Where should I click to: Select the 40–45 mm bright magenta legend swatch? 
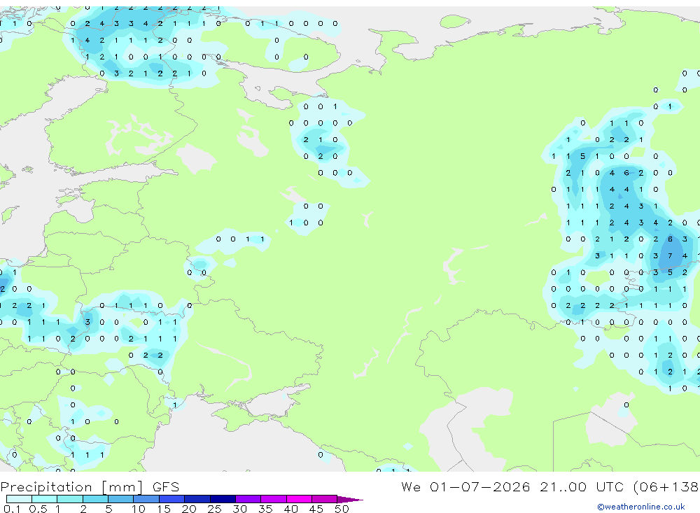[299, 499]
